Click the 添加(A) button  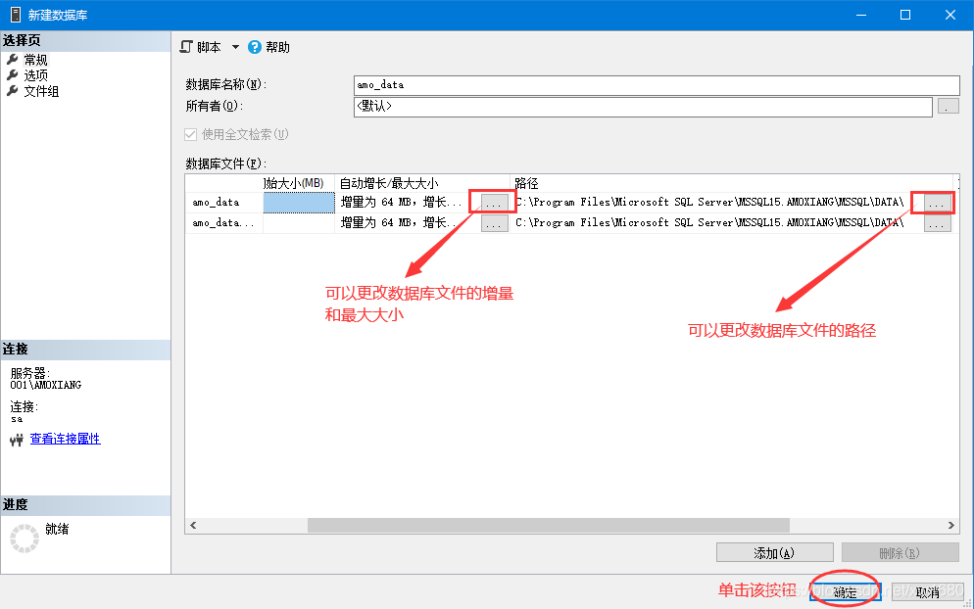click(773, 552)
